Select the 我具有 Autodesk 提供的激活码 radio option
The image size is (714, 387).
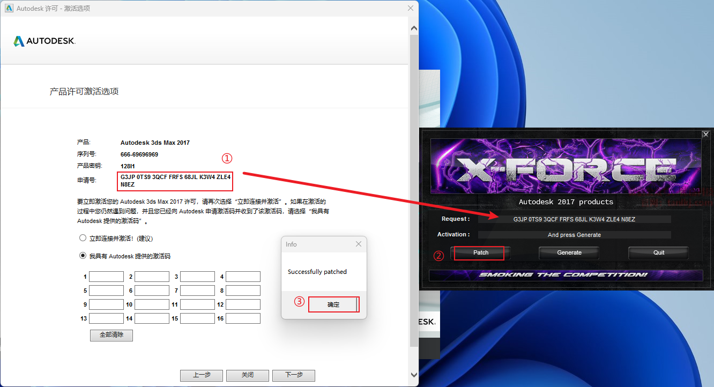pos(83,256)
